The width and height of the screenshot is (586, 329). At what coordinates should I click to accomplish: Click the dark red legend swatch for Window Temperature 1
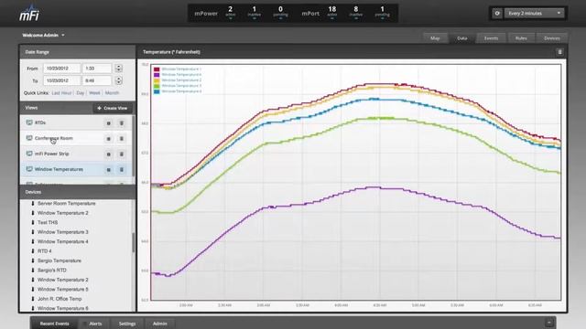pyautogui.click(x=157, y=69)
